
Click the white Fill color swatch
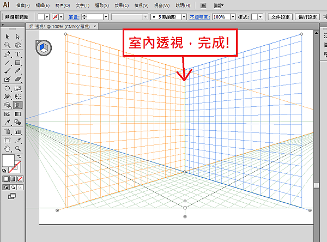click(9, 161)
